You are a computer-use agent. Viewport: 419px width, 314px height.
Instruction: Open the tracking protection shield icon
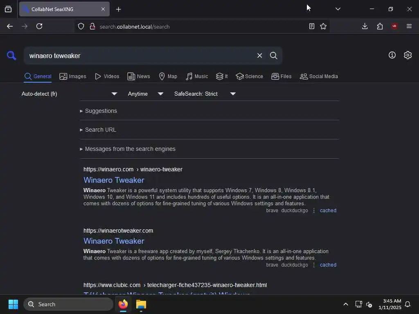81,26
